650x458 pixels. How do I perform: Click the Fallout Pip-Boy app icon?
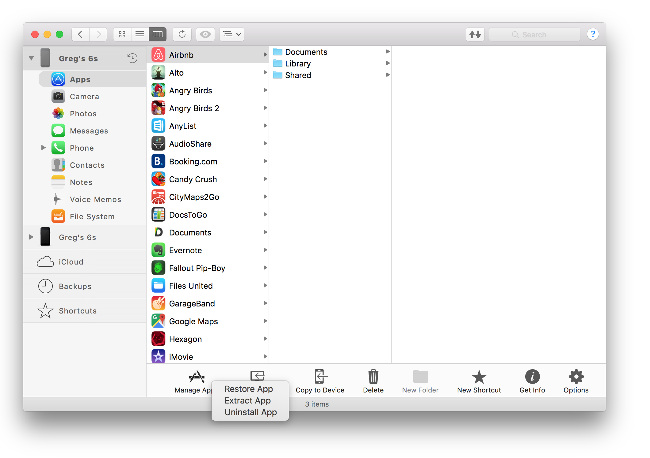[x=158, y=268]
